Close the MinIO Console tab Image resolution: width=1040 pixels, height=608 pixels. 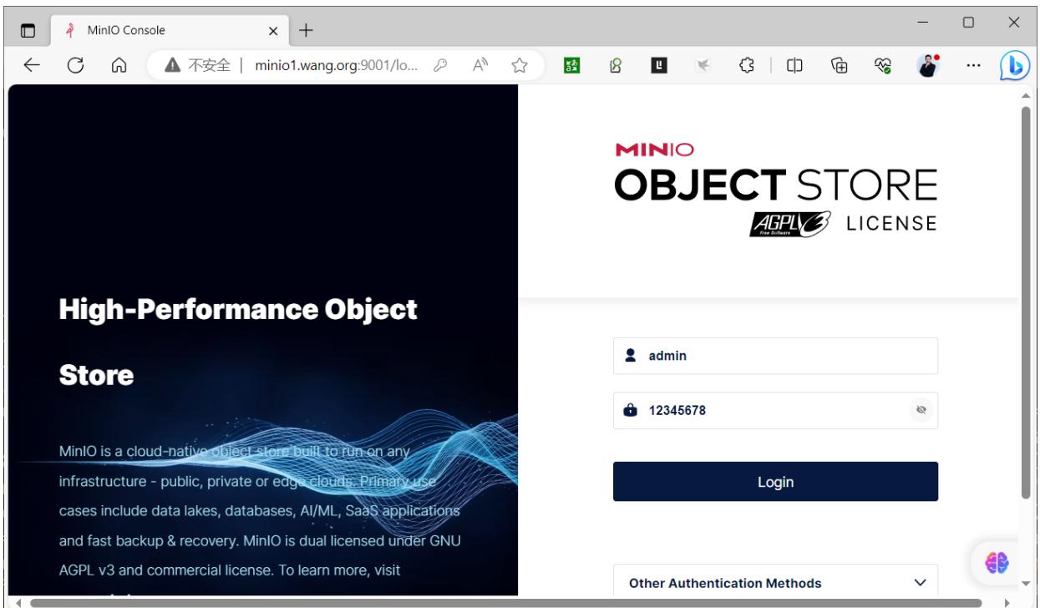273,29
